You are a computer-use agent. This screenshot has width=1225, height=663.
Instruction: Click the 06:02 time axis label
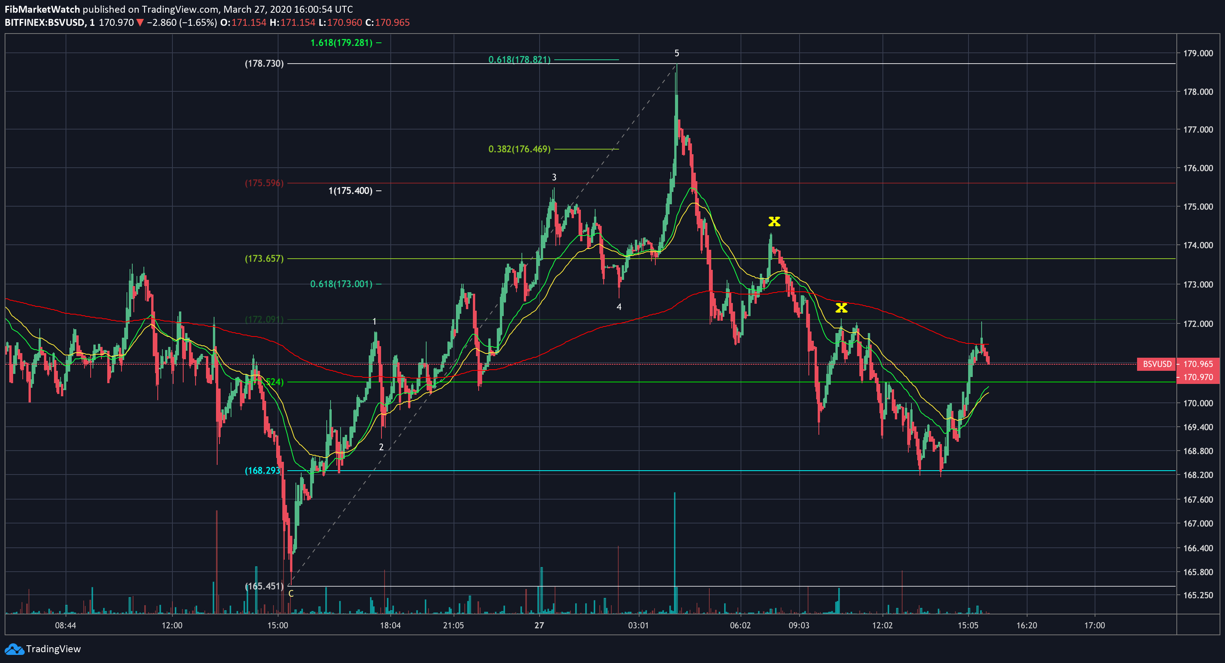click(x=740, y=626)
